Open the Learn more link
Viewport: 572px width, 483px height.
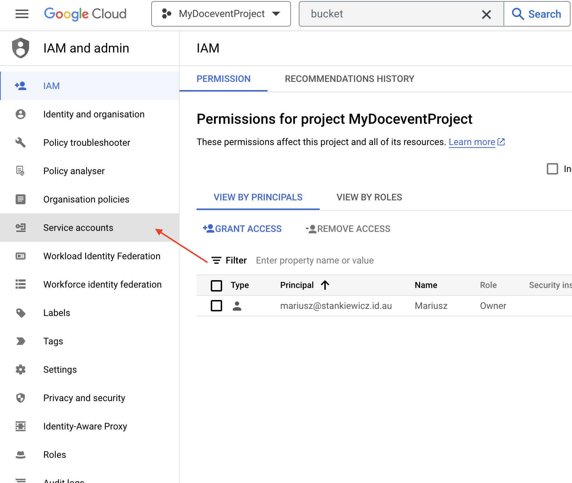(x=472, y=142)
